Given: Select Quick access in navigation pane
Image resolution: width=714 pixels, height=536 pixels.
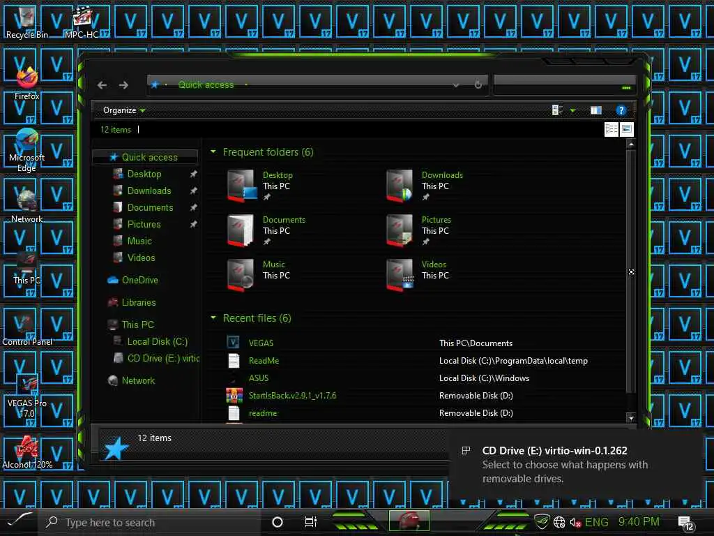Looking at the screenshot, I should (x=145, y=157).
